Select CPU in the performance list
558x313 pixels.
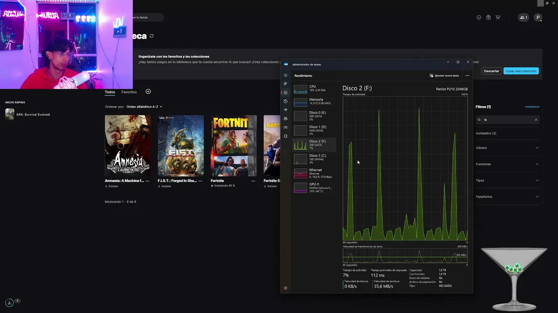coord(314,89)
